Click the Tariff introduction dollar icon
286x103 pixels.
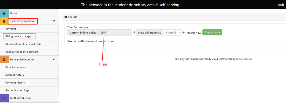click(4, 98)
